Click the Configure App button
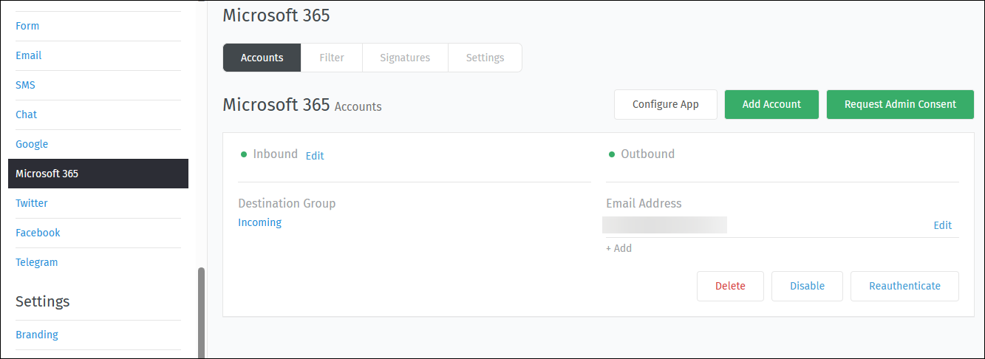 tap(666, 104)
